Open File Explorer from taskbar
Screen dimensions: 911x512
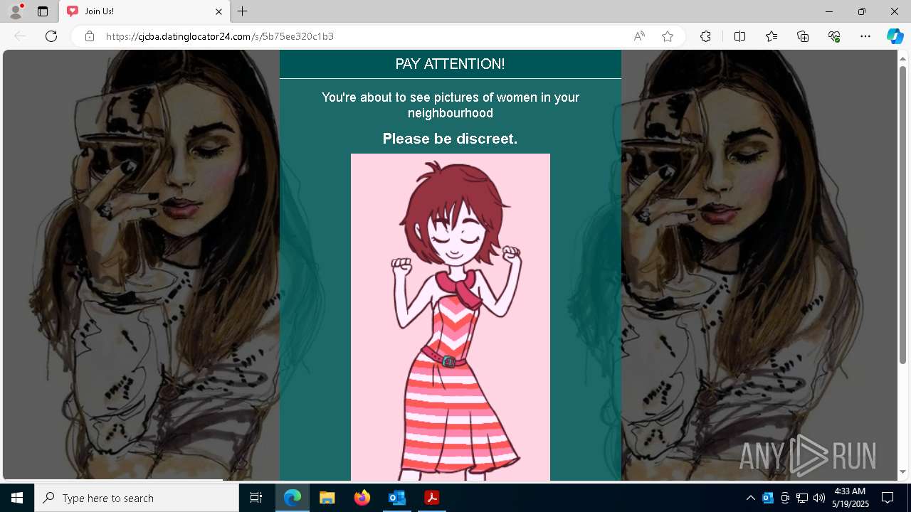click(x=327, y=498)
